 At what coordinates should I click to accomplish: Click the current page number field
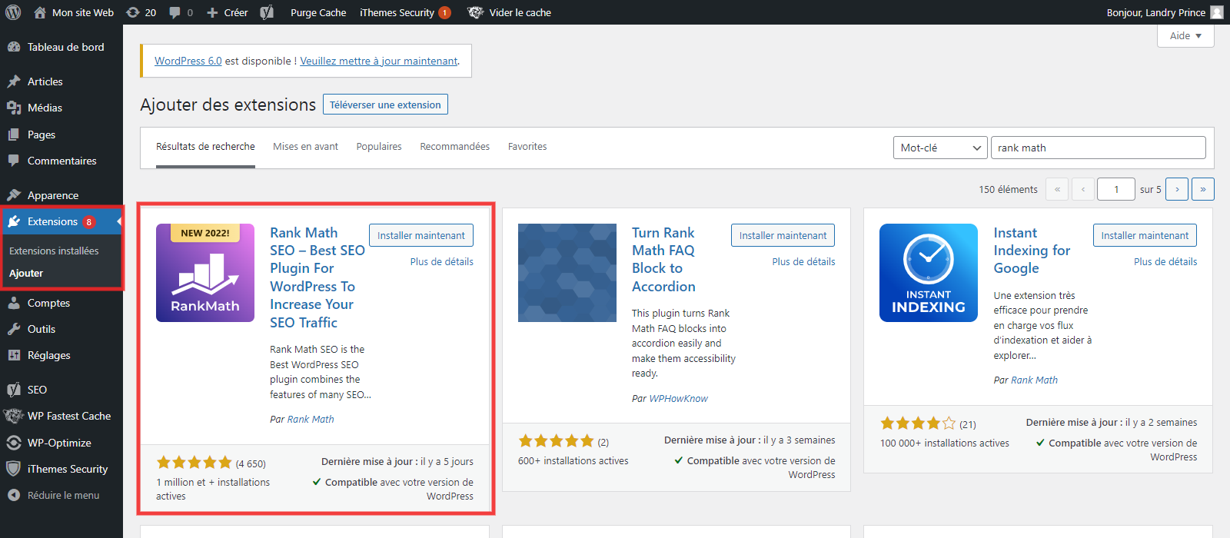[x=1116, y=189]
